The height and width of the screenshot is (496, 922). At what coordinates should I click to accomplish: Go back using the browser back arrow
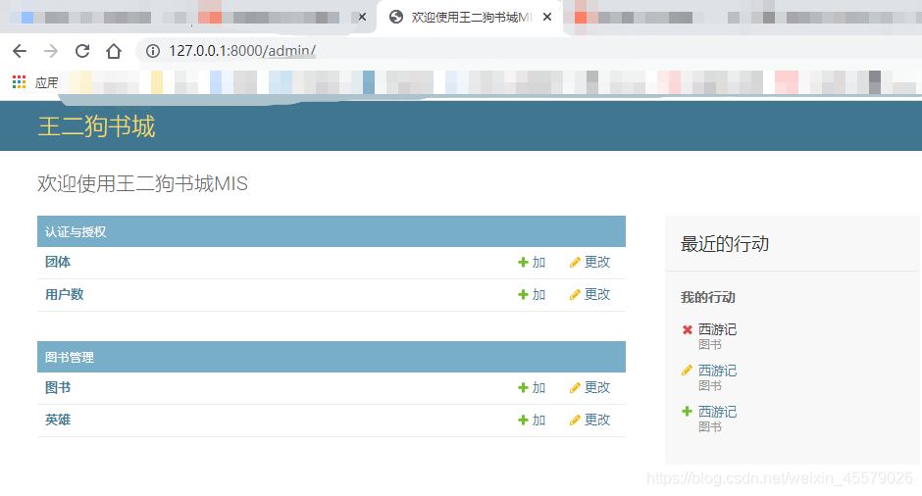click(20, 51)
